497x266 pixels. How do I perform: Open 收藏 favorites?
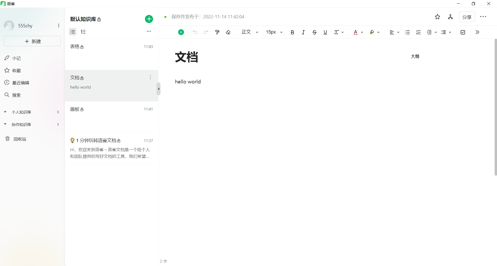tap(13, 71)
